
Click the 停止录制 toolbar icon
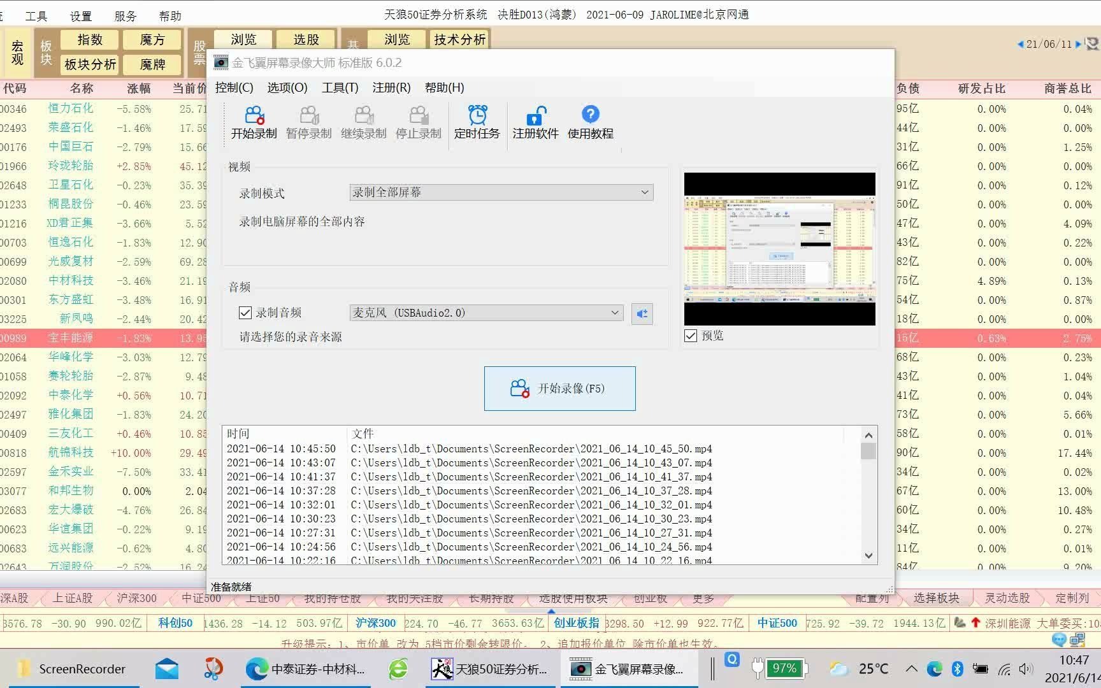(418, 122)
